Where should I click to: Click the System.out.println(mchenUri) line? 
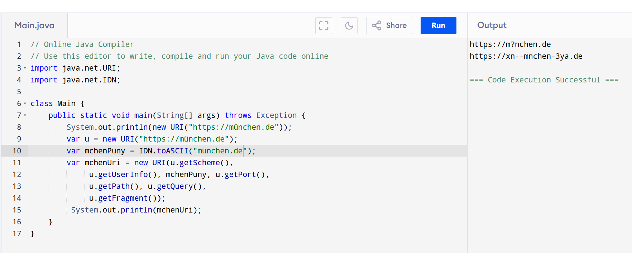pyautogui.click(x=136, y=210)
